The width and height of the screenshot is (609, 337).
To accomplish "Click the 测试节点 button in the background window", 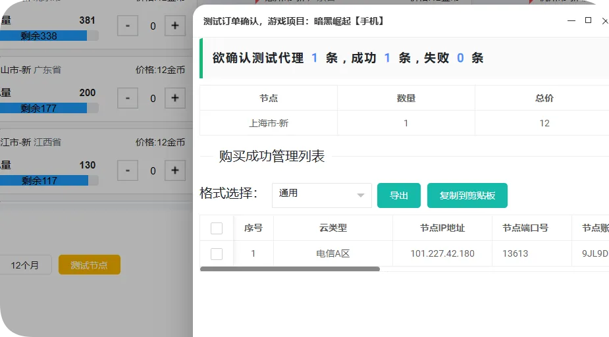I will [x=90, y=265].
